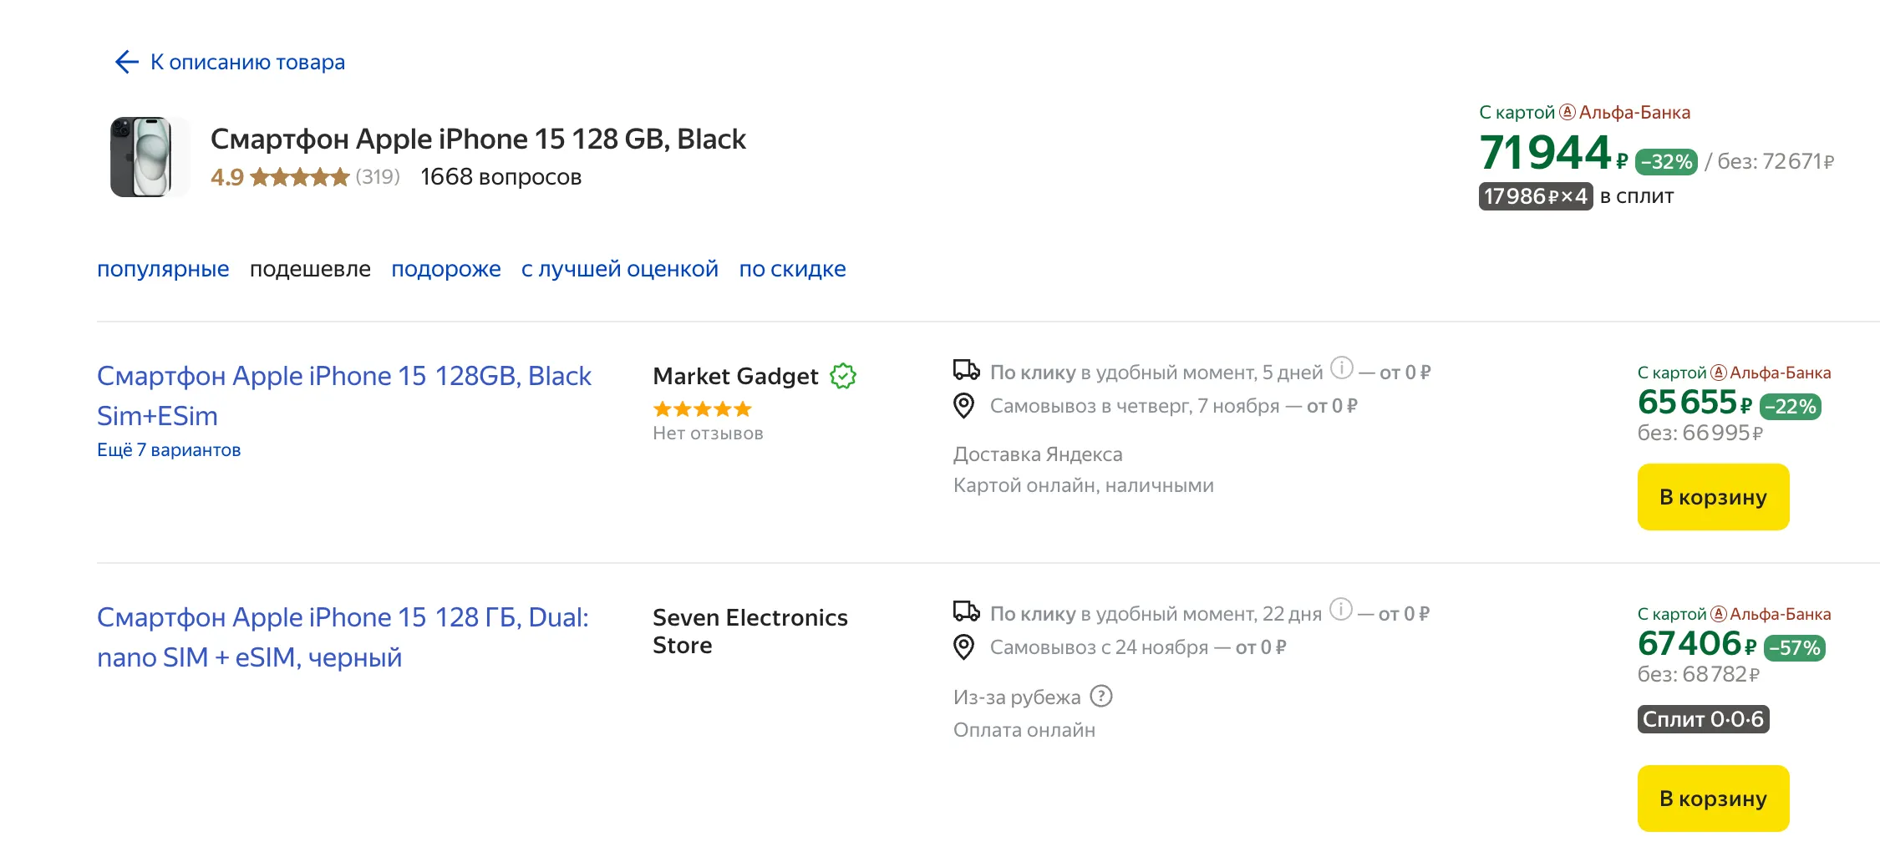Expand Ещё 7 вариантов link

coord(169,450)
